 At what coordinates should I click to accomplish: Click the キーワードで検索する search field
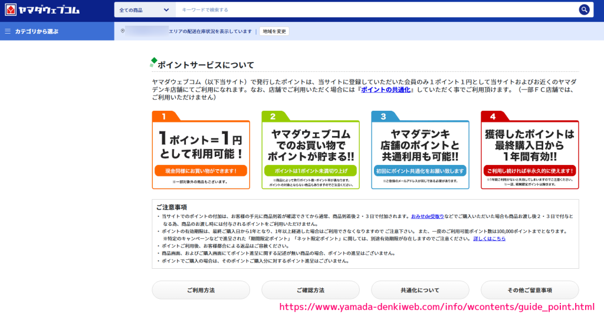[376, 10]
